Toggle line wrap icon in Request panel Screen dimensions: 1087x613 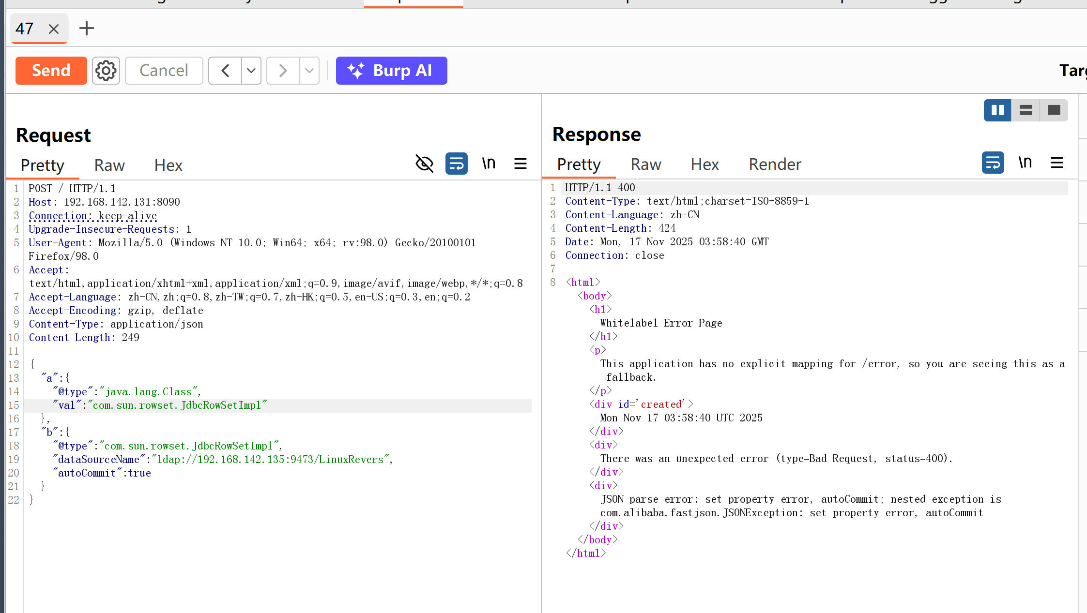click(x=456, y=164)
